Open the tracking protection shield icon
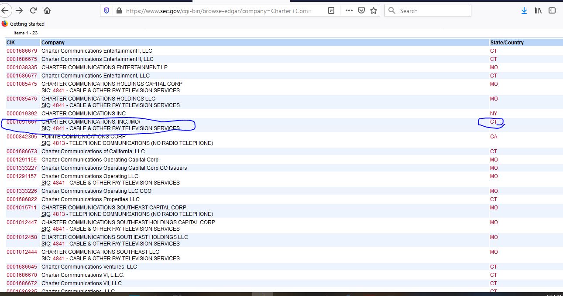This screenshot has height=296, width=563. click(106, 10)
